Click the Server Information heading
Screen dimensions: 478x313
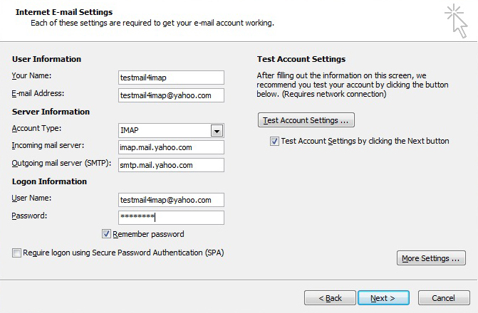point(51,112)
